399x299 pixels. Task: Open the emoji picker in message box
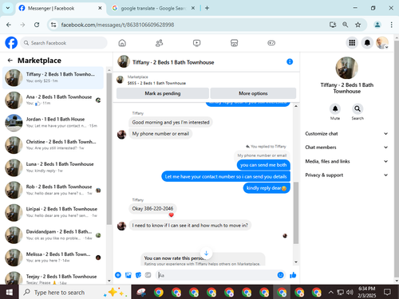tap(280, 275)
